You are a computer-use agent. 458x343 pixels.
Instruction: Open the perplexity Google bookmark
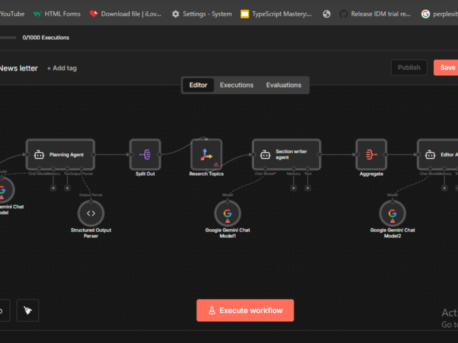(439, 14)
